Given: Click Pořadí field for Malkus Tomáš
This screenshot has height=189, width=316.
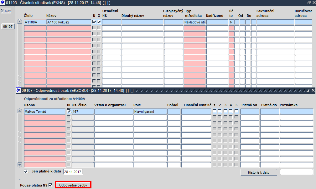Looking at the screenshot, I should (x=174, y=112).
